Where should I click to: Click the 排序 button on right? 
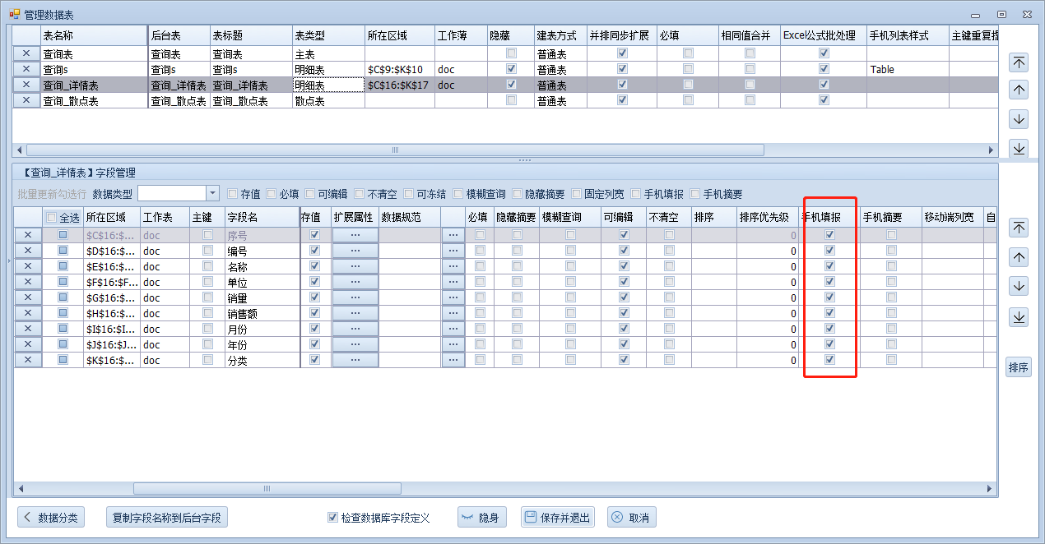click(1019, 367)
